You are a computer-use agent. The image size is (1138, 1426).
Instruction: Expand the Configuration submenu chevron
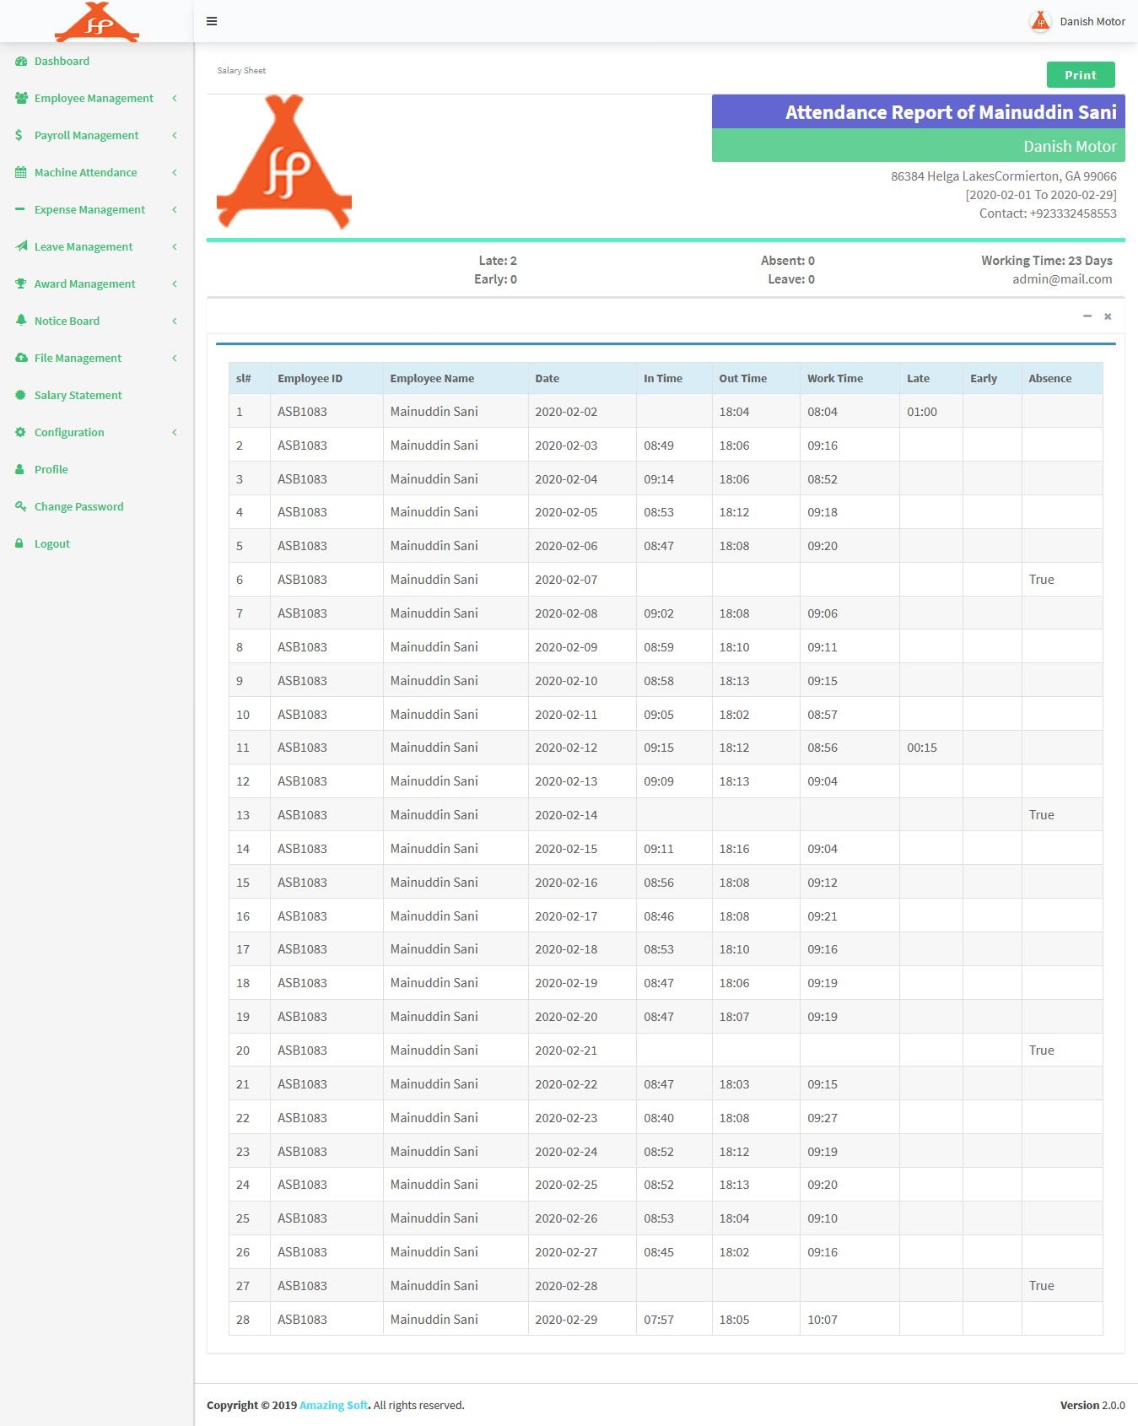175,433
